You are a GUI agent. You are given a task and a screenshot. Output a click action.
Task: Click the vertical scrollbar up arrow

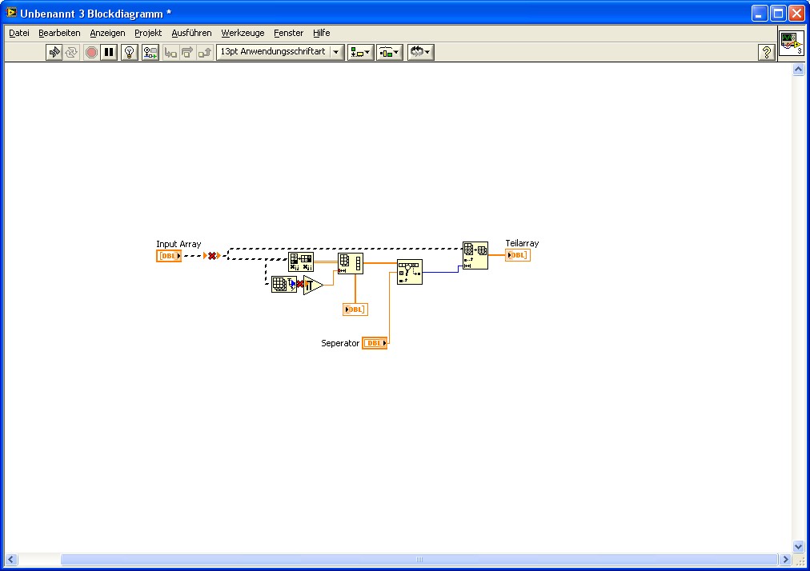[x=798, y=70]
